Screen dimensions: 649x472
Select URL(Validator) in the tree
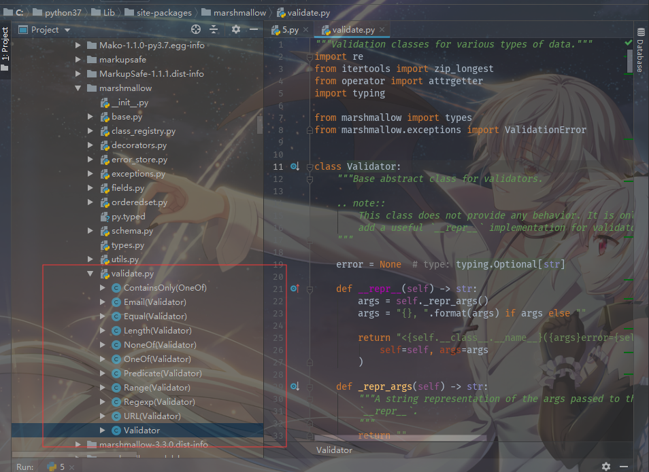[x=152, y=416]
